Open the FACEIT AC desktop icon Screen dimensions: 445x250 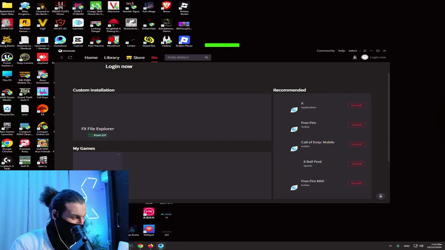[x=60, y=24]
